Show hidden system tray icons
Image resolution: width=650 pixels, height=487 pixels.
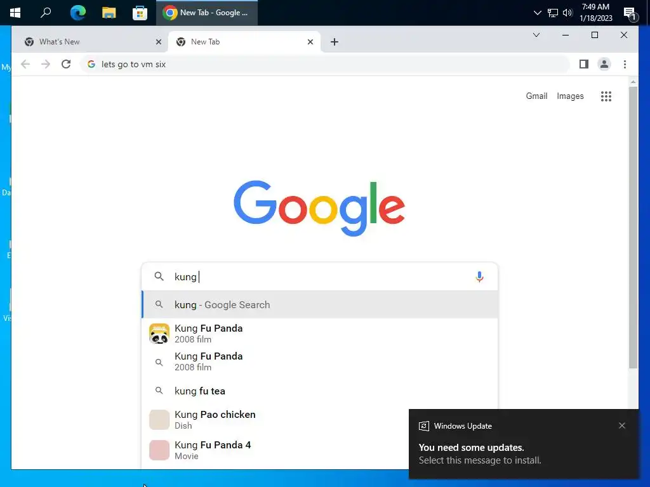537,13
